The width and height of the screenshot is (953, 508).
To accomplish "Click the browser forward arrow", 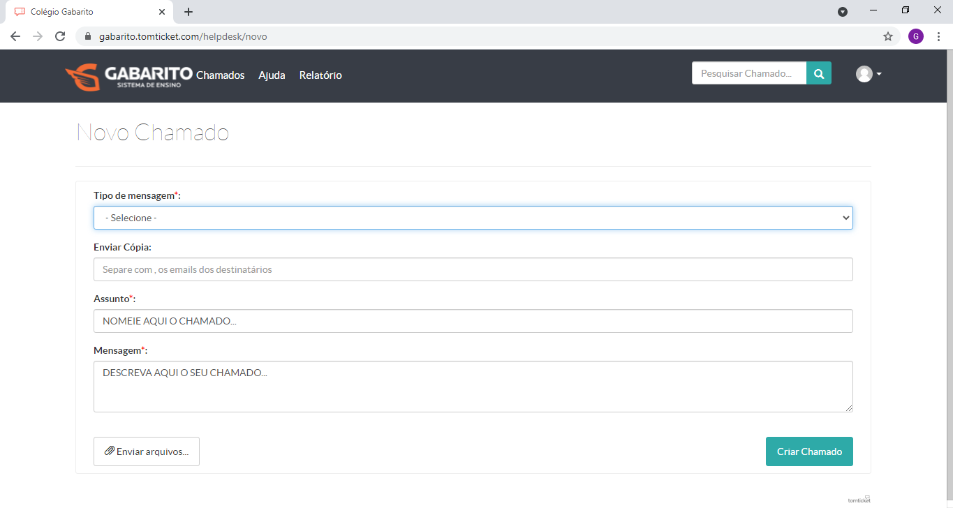I will coord(38,36).
